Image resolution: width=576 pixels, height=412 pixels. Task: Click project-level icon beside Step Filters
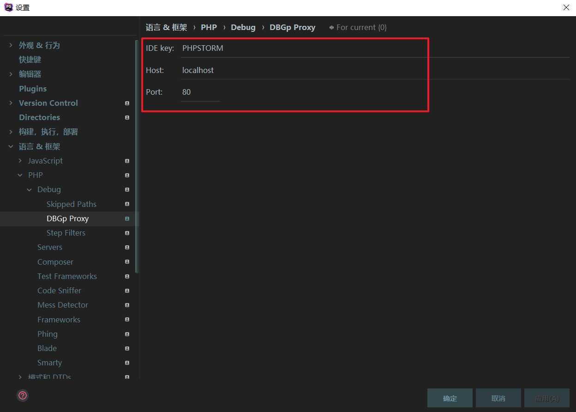(127, 233)
